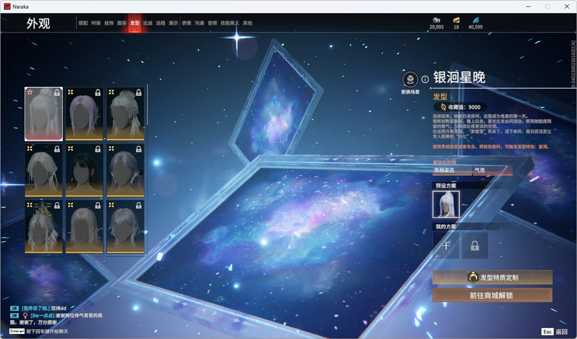
Task: Click the Naraka app icon in title bar
Action: coord(7,6)
